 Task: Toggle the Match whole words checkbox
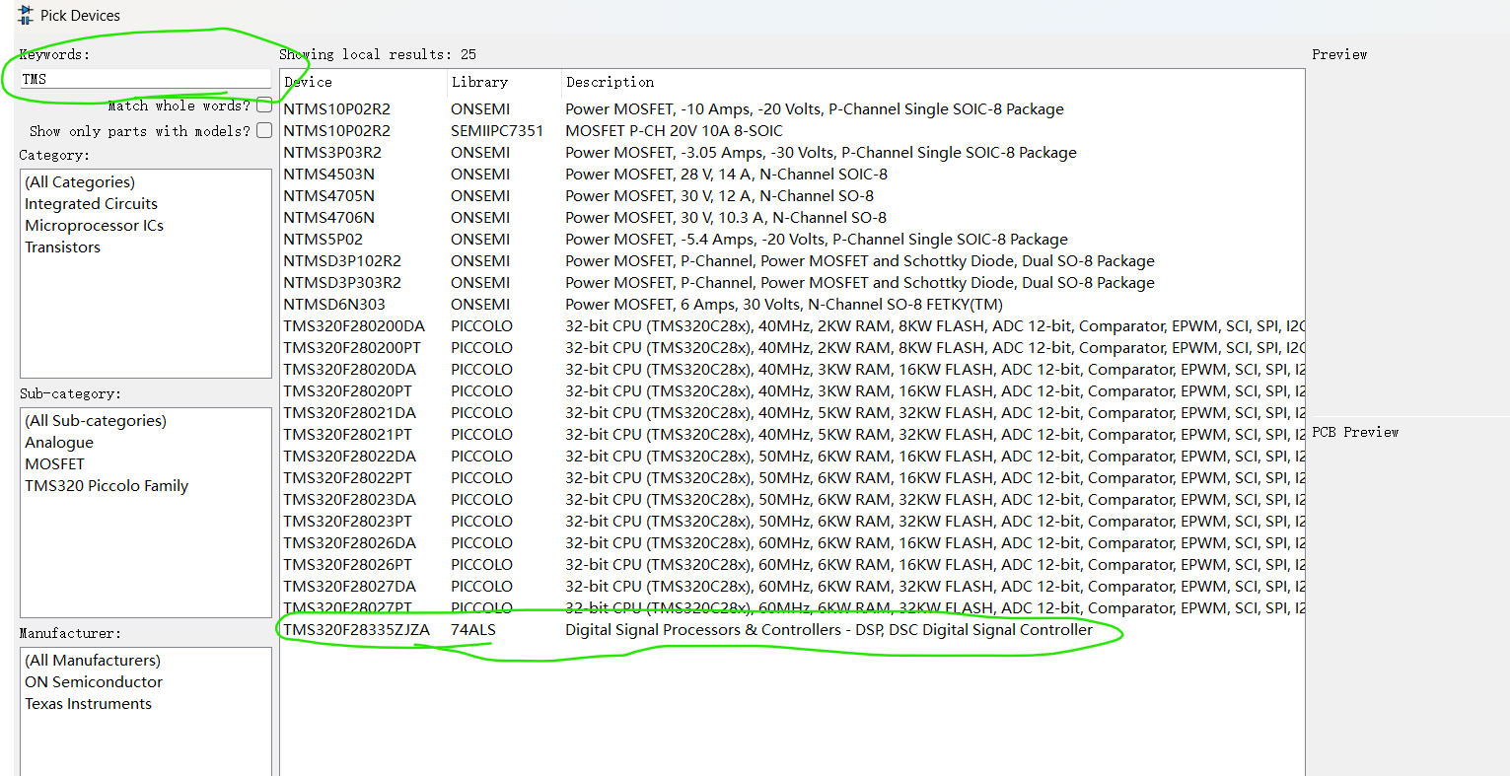(264, 106)
